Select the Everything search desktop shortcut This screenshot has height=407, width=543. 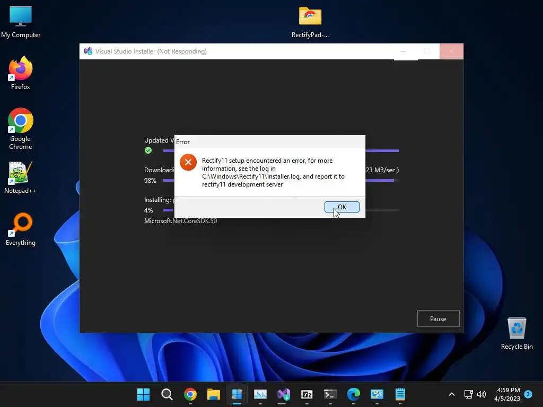21,229
